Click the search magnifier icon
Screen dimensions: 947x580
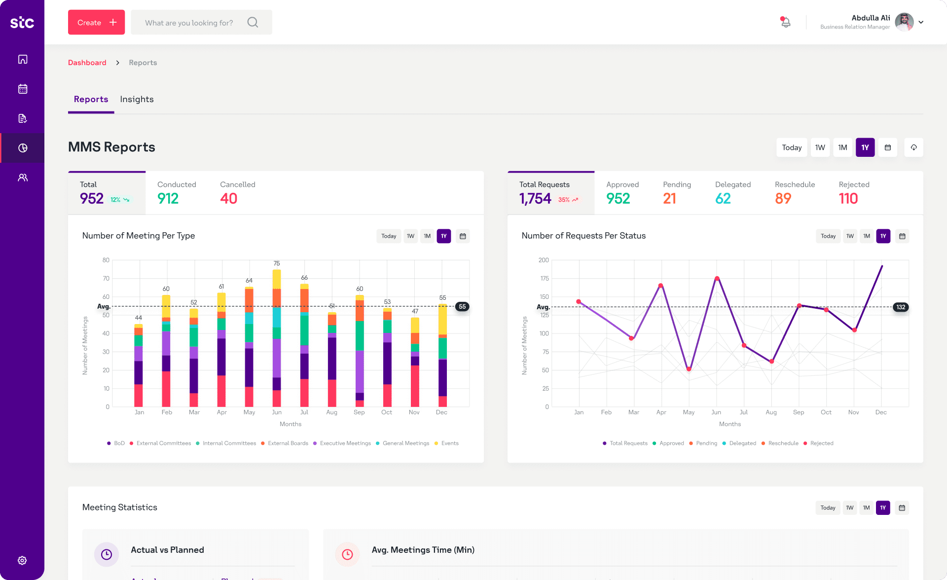point(253,22)
